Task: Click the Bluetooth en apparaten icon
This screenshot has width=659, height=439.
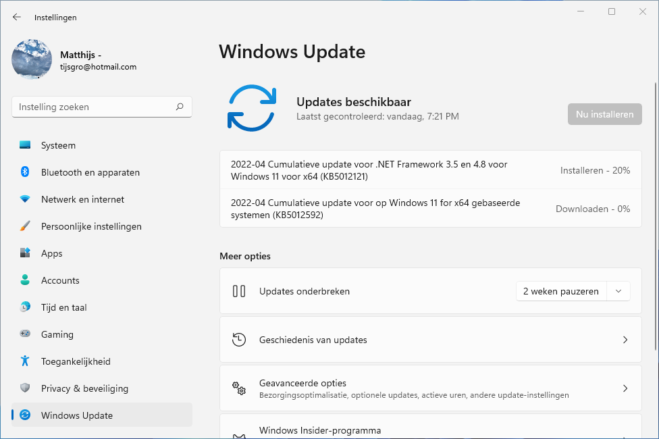Action: point(25,172)
